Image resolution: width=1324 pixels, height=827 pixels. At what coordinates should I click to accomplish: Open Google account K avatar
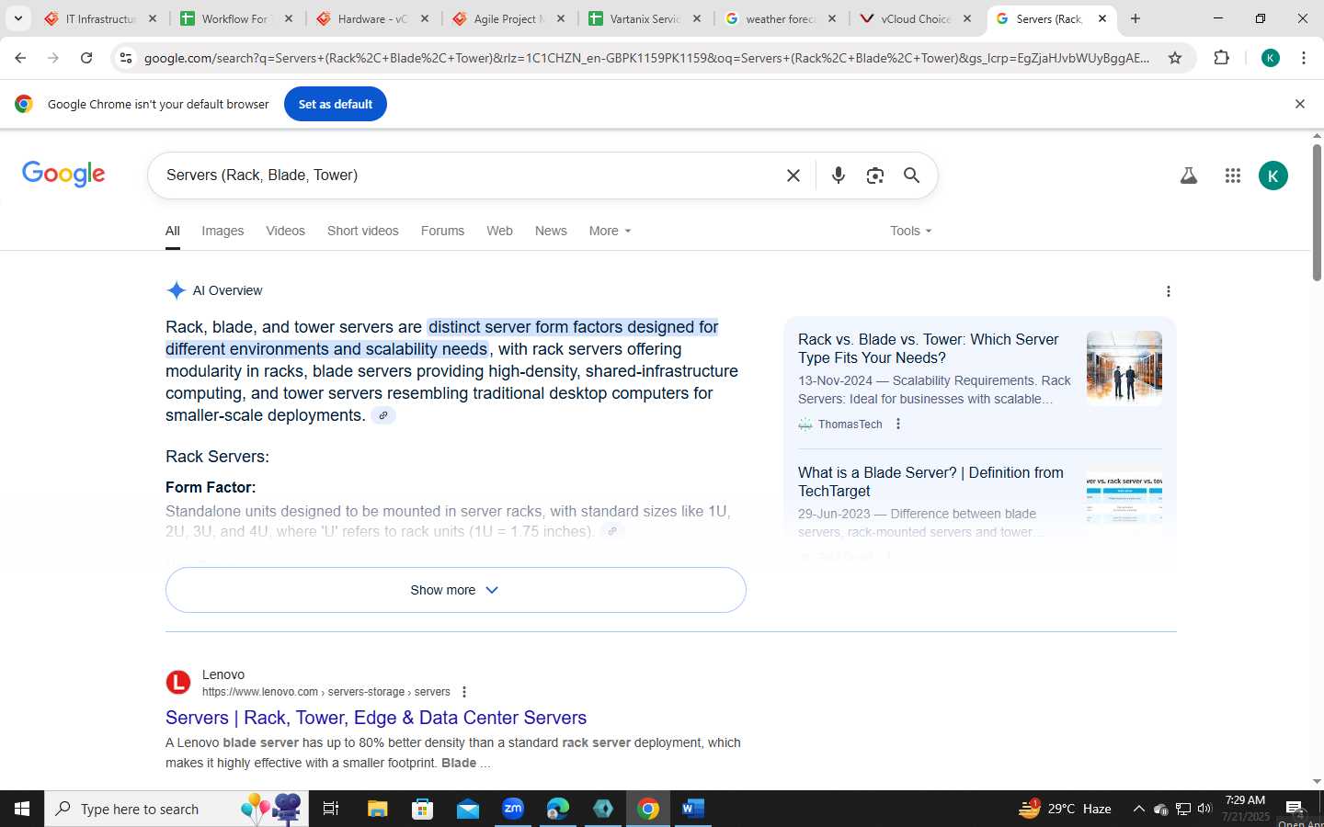(x=1273, y=176)
